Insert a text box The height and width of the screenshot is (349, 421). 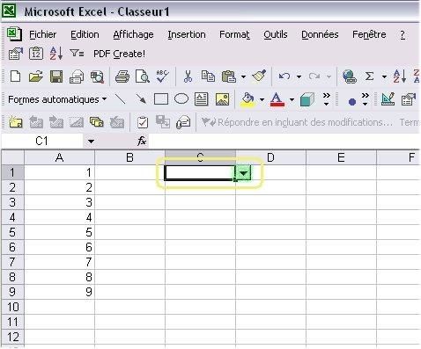coord(202,99)
